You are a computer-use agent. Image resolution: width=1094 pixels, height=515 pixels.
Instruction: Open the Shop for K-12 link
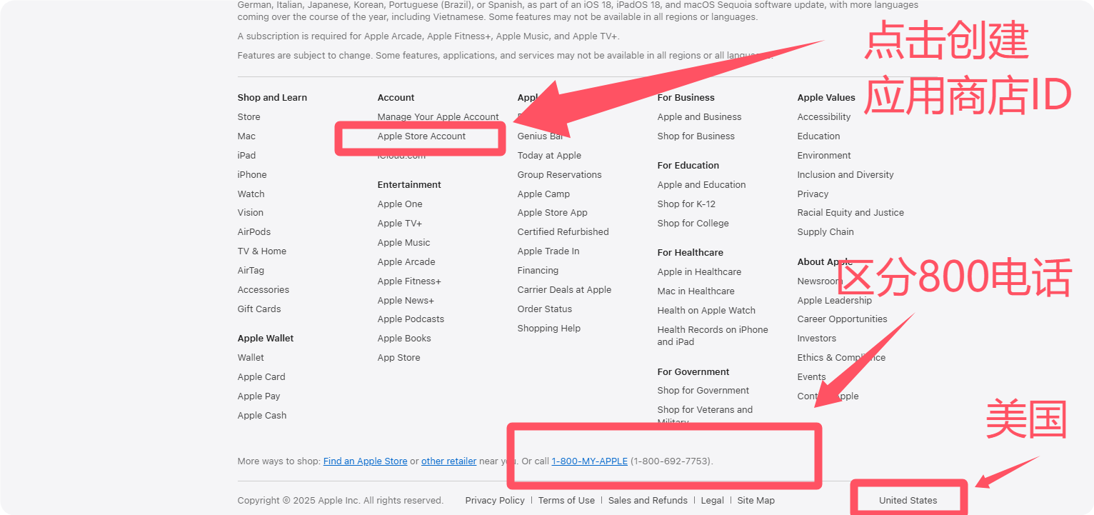coord(686,204)
